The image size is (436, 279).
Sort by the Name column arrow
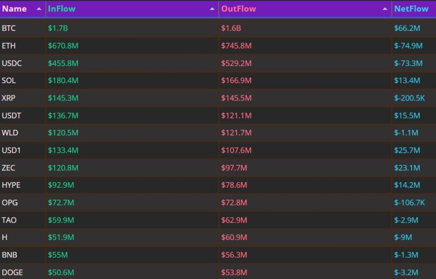pos(39,9)
